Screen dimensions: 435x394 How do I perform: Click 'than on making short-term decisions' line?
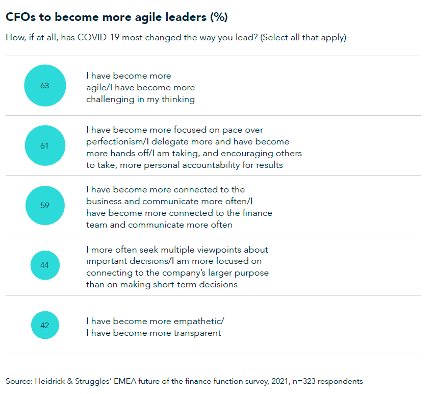pos(162,284)
